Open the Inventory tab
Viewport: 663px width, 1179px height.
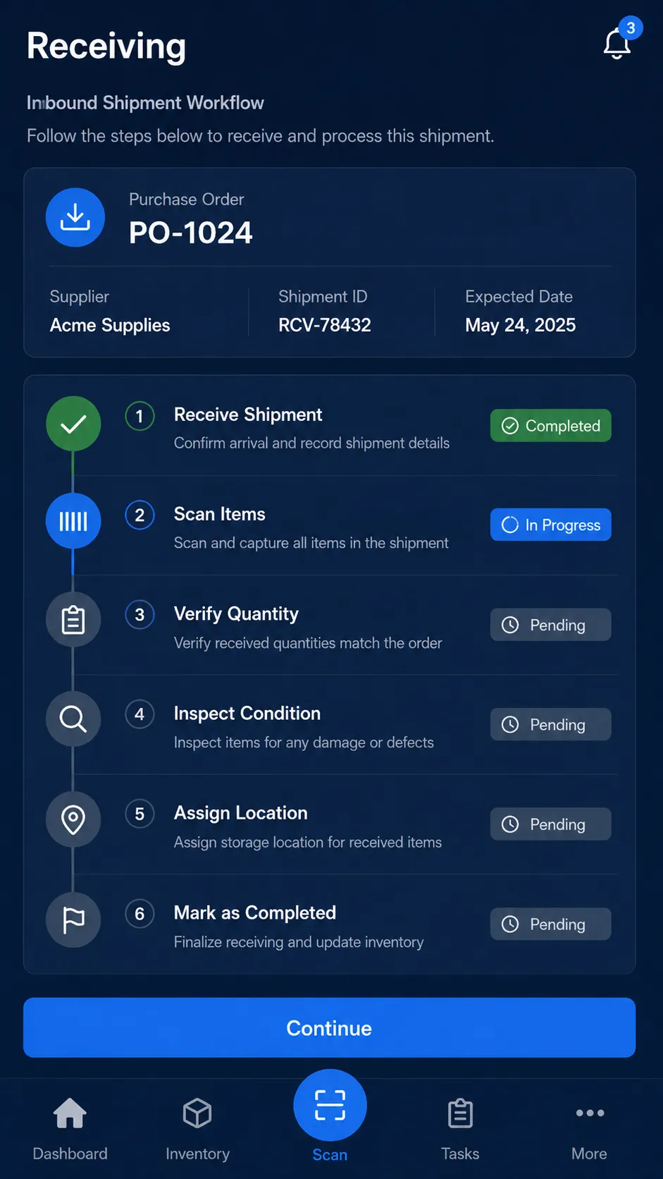pos(197,1129)
